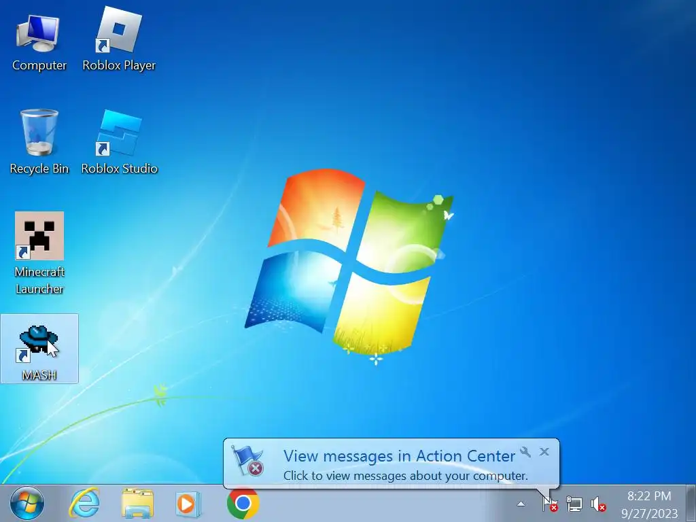Open notification settings via wrench icon

[x=525, y=452]
